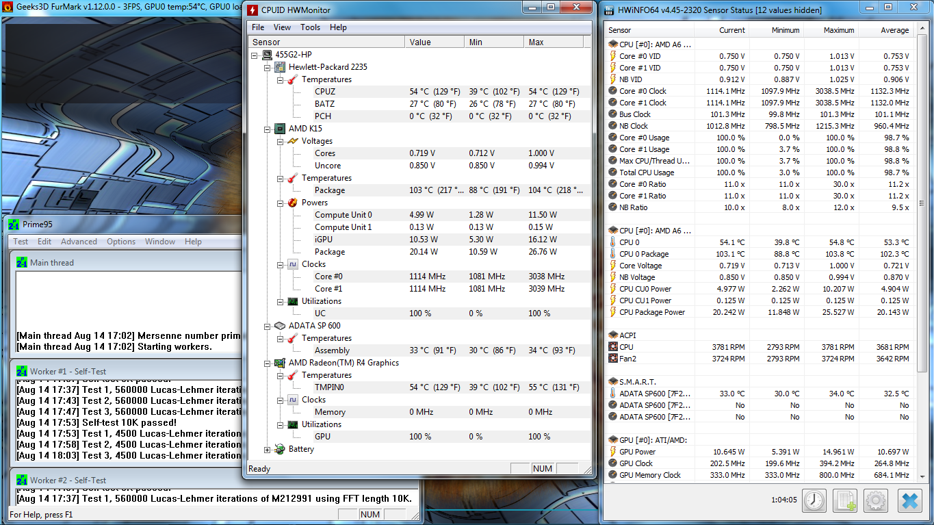
Task: Click the Clocks waveform icon under AMD K15
Action: click(x=293, y=264)
